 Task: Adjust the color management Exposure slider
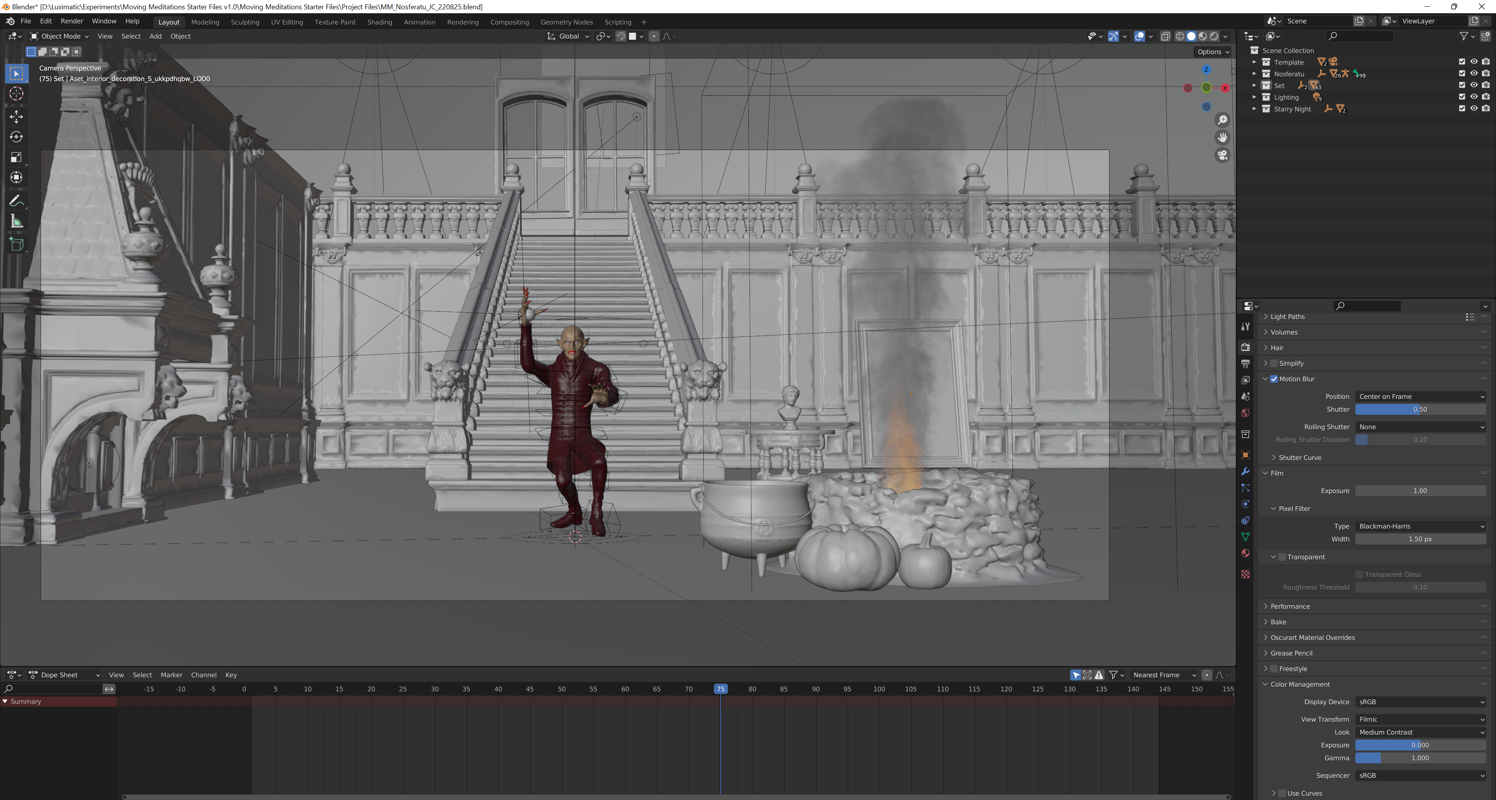click(1420, 745)
